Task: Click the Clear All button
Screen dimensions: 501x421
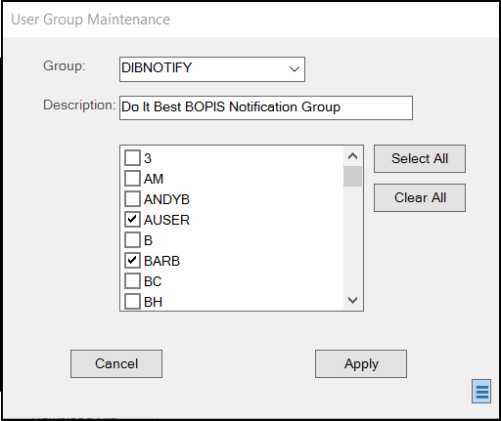Action: (x=420, y=197)
